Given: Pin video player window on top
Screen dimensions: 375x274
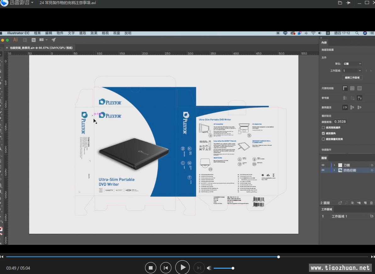Looking at the screenshot, I should point(348,3).
